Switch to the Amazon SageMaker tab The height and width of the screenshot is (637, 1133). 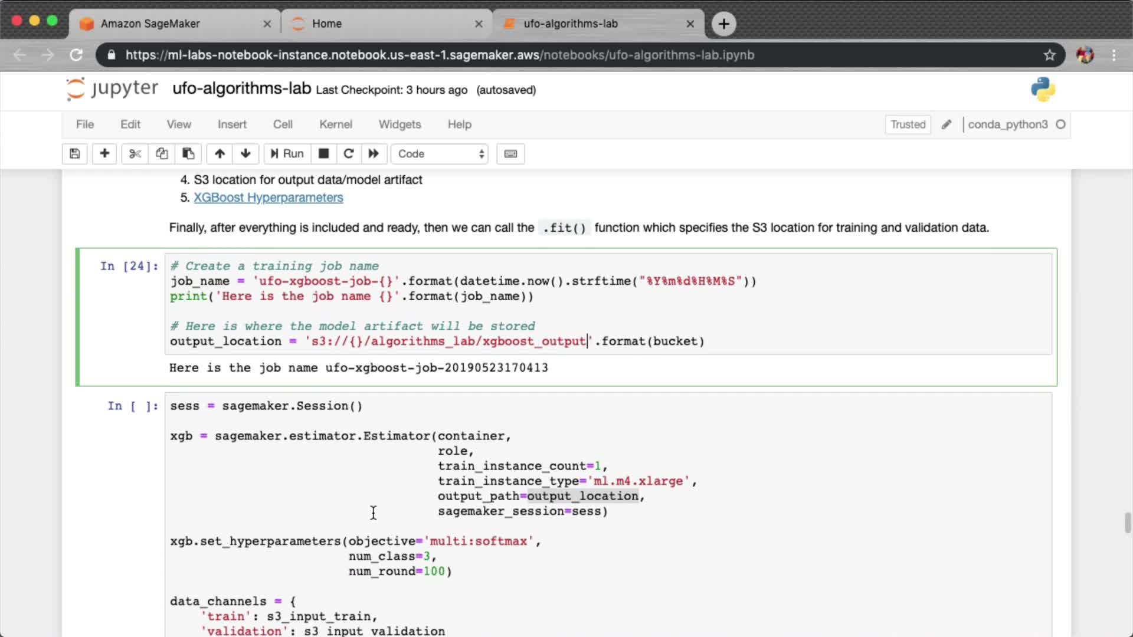point(150,24)
